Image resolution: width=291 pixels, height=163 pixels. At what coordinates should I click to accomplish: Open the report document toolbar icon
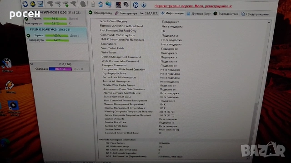pos(93,4)
